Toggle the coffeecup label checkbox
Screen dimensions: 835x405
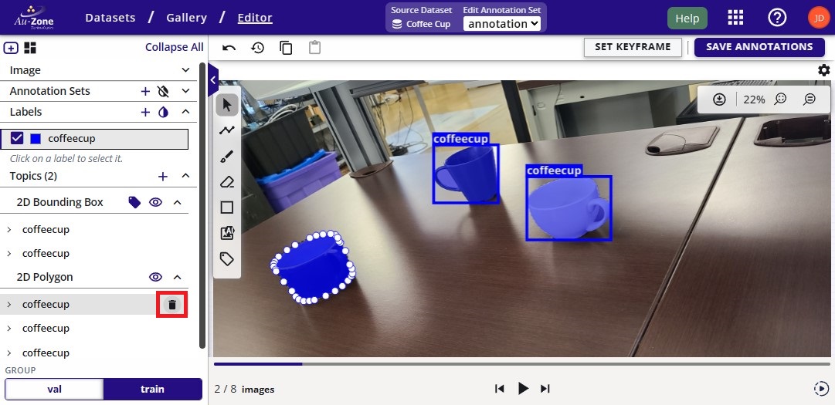pyautogui.click(x=17, y=138)
